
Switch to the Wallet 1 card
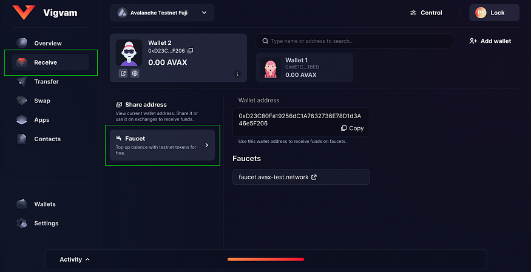point(305,68)
